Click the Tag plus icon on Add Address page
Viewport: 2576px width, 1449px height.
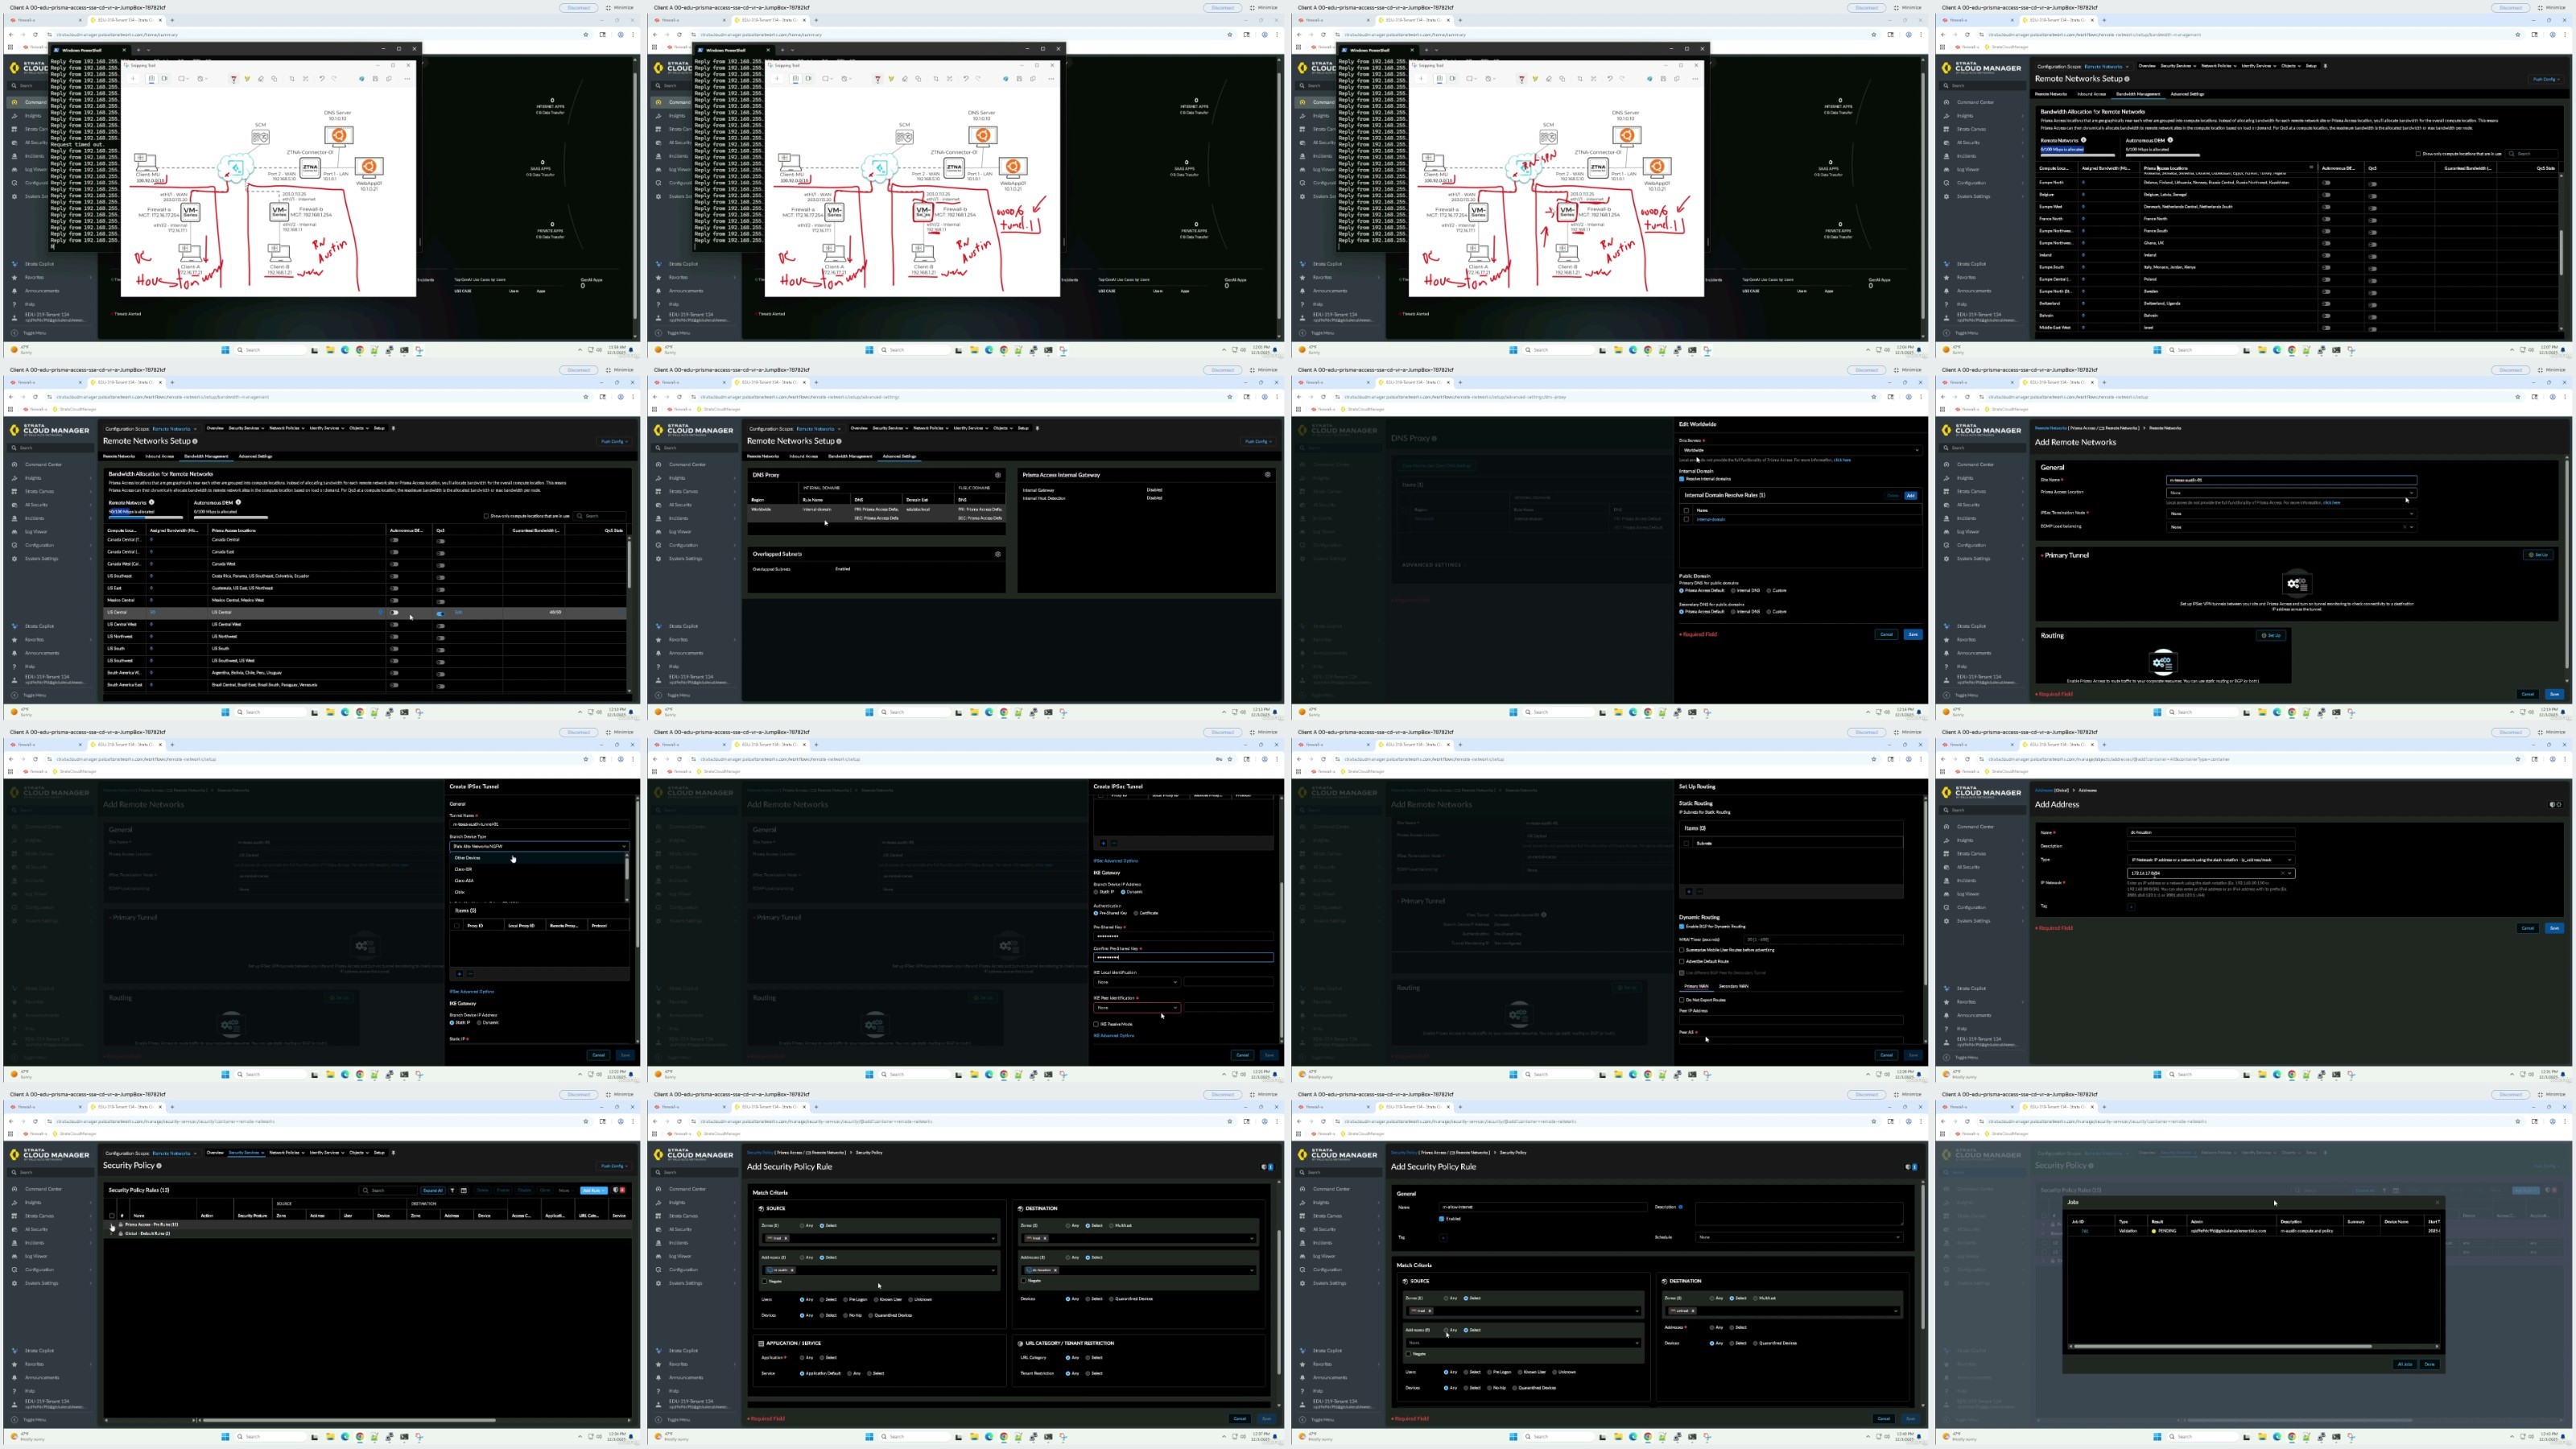click(2131, 907)
